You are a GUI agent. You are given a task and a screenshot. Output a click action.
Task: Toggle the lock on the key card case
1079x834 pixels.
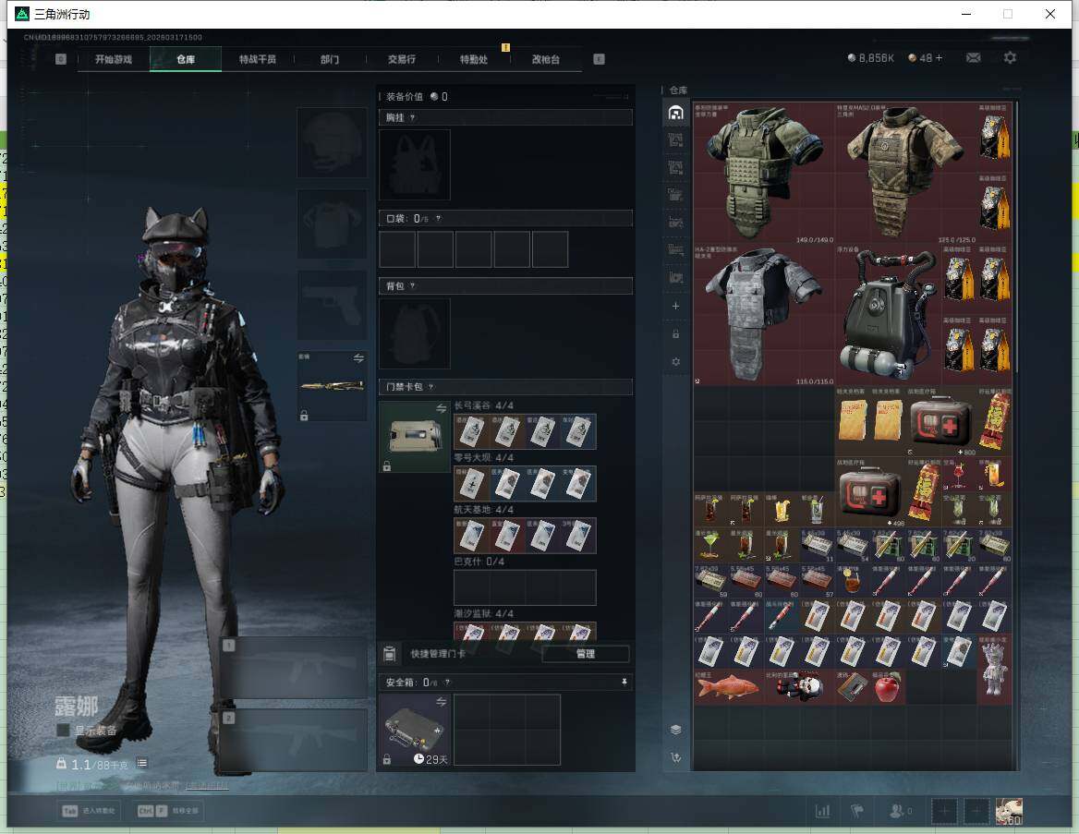point(387,466)
